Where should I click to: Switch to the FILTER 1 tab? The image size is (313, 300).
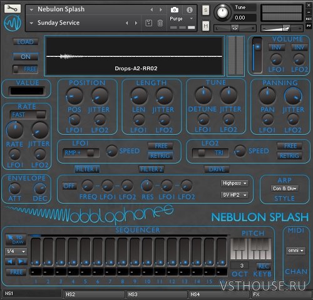[x=87, y=169]
